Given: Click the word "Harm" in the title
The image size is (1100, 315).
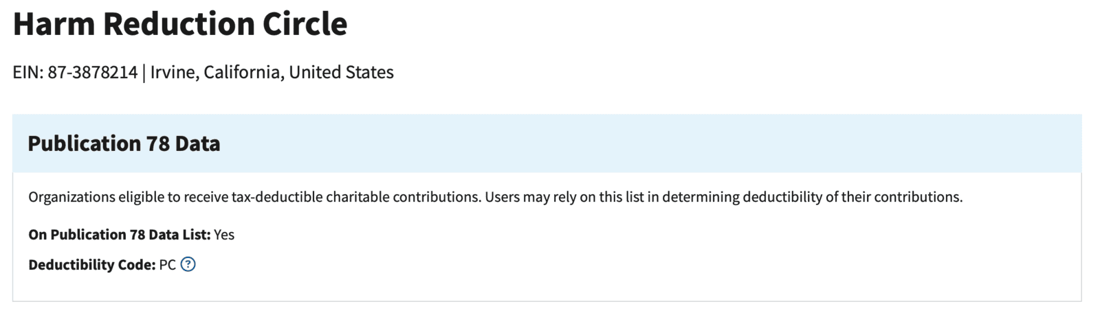Looking at the screenshot, I should click(x=52, y=24).
